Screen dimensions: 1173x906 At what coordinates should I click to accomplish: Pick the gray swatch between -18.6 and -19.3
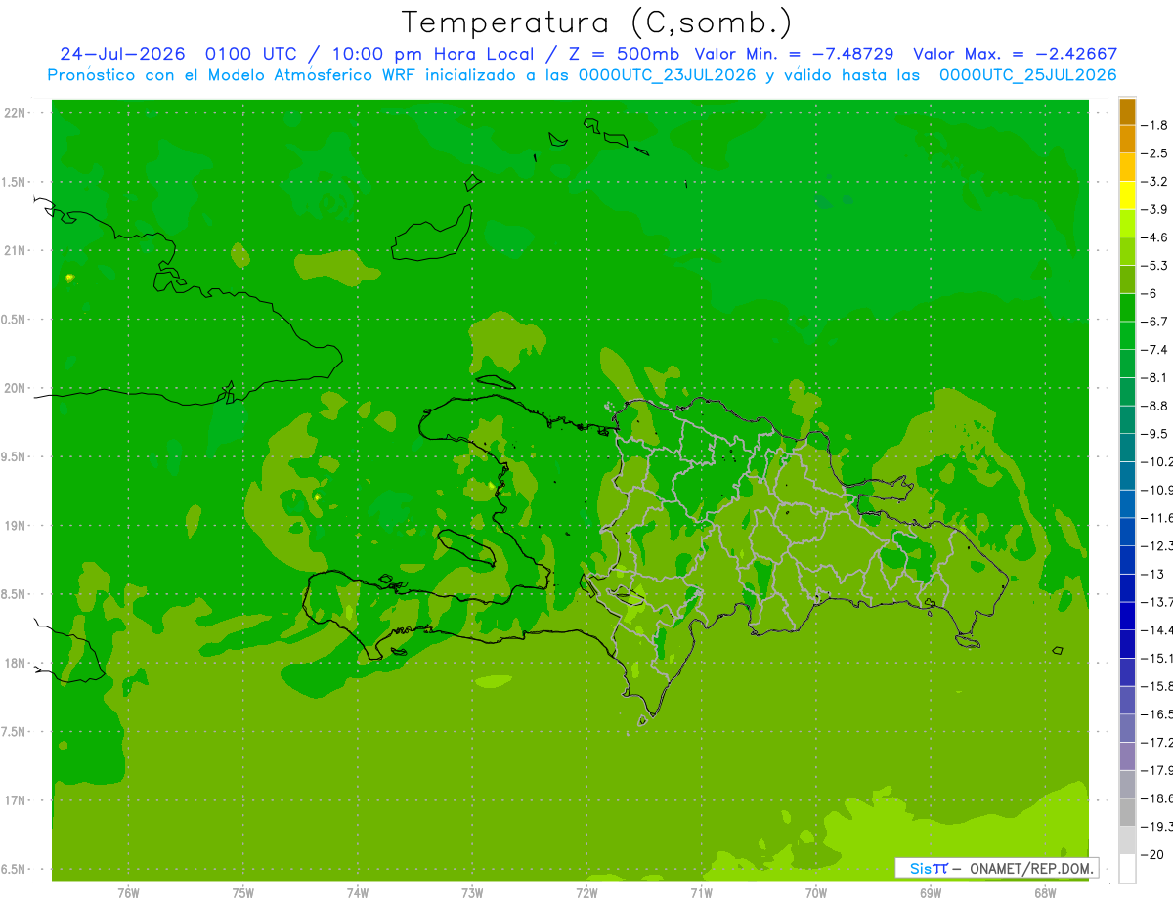[x=1127, y=812]
